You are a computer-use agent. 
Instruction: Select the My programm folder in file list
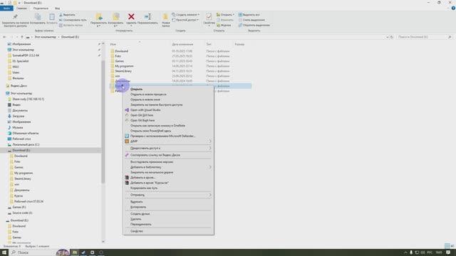point(124,66)
